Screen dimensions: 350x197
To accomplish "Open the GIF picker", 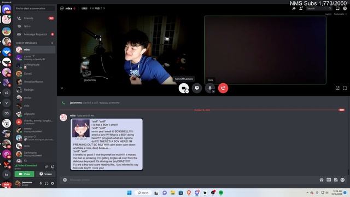I will coord(329,180).
